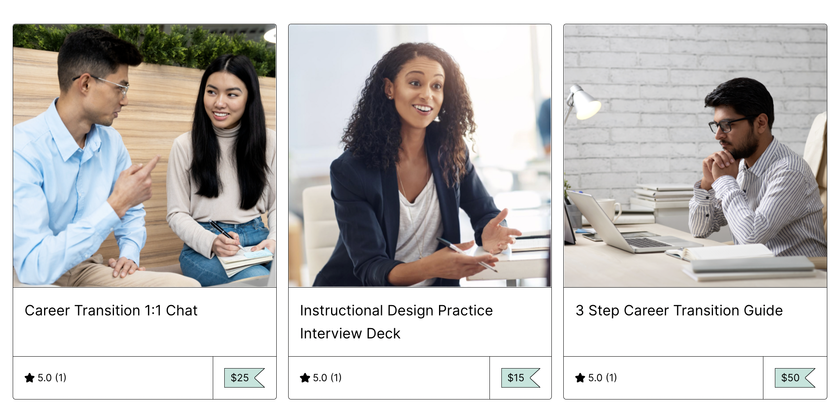Click the curly-haired woman in blazer photo
Viewport: 840px width, 411px height.
(x=420, y=156)
